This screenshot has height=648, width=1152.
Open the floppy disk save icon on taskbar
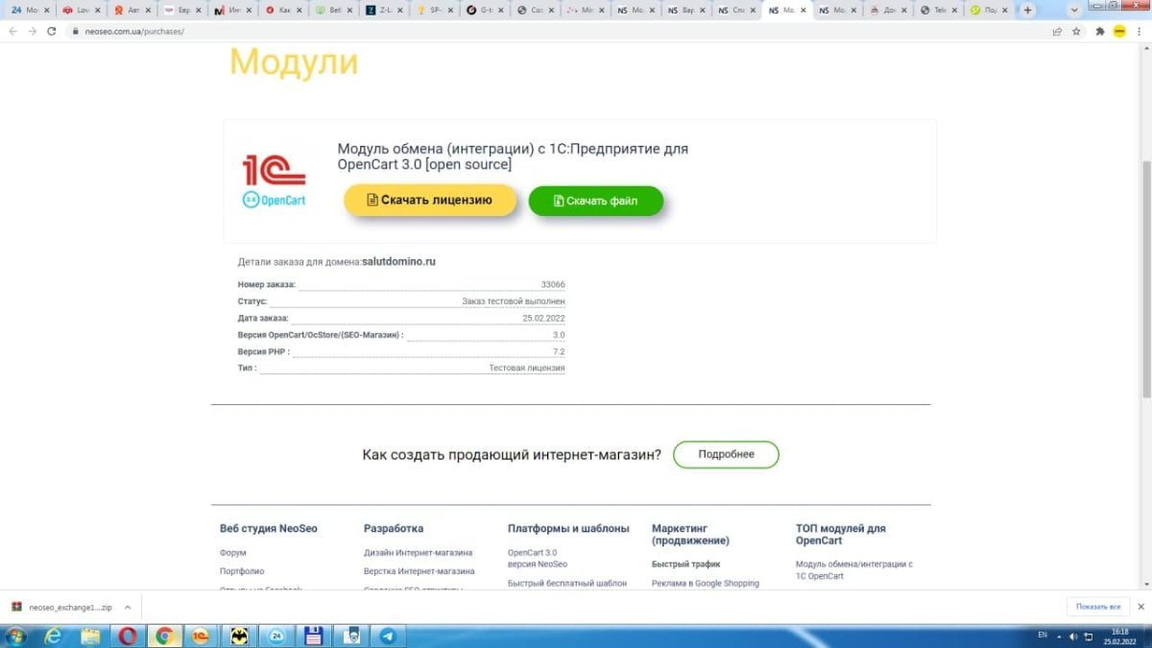pyautogui.click(x=313, y=636)
